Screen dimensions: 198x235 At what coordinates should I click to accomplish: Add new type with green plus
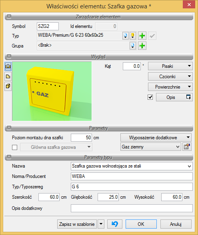click(x=142, y=36)
